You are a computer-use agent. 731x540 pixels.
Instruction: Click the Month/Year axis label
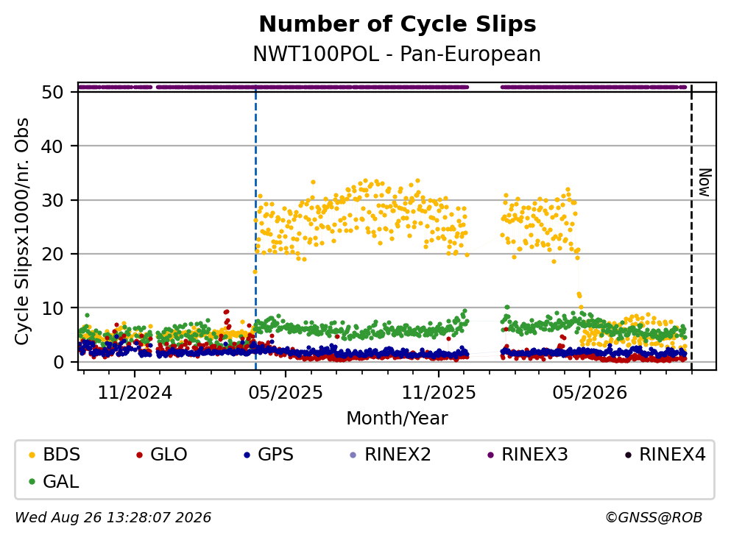pyautogui.click(x=397, y=419)
